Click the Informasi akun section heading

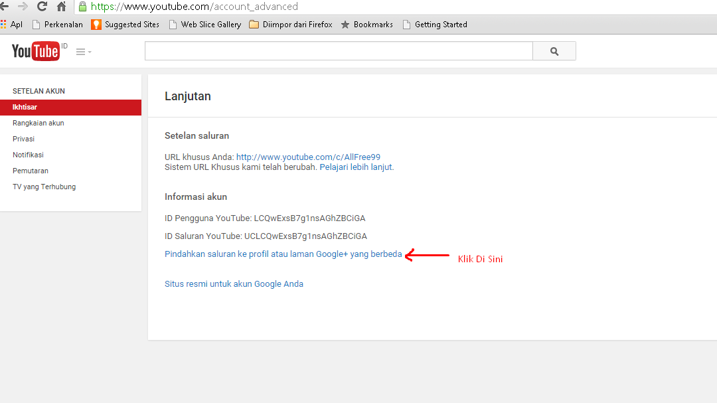196,197
